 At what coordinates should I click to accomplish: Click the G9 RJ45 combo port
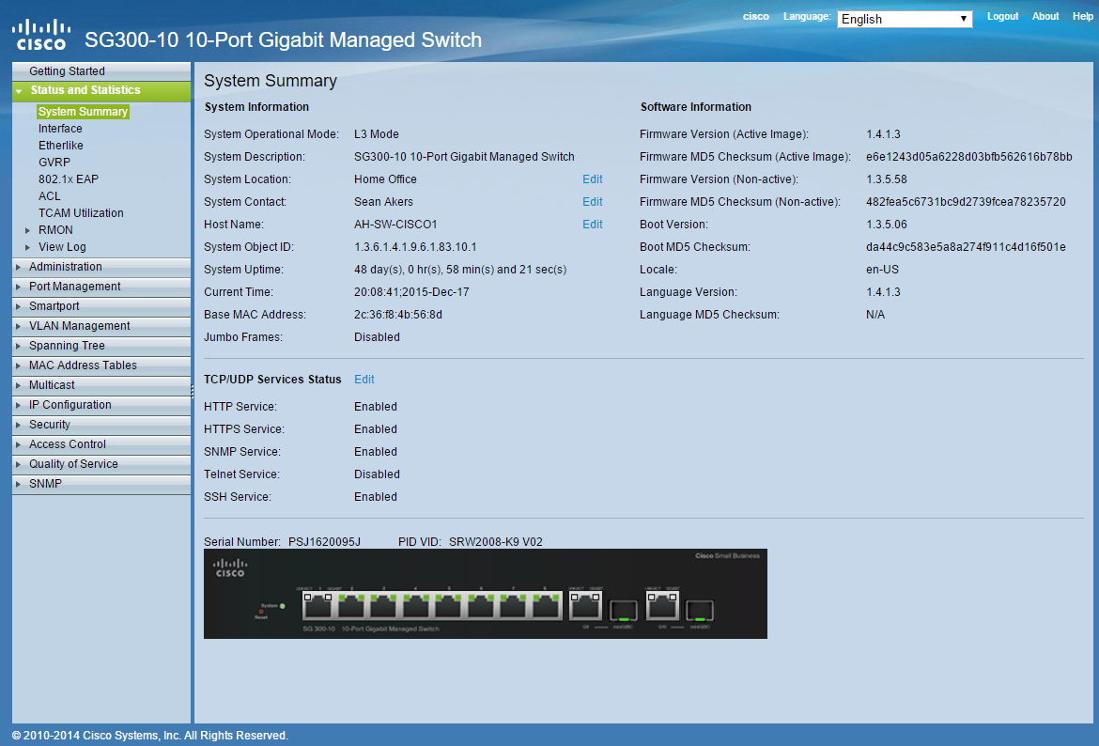[x=585, y=605]
